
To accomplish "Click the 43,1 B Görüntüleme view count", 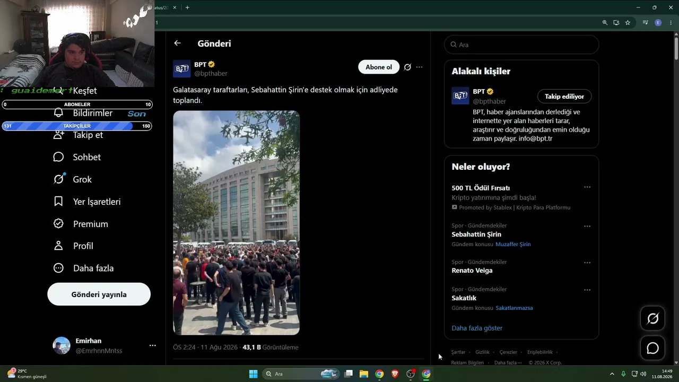I will (271, 348).
